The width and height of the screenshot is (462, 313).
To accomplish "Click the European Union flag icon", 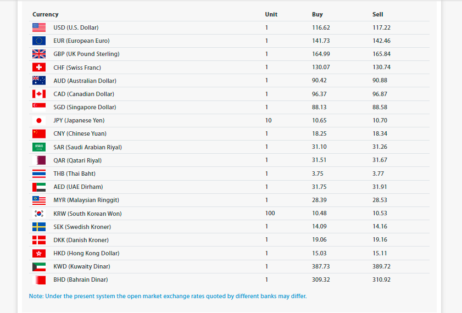I will pyautogui.click(x=39, y=41).
